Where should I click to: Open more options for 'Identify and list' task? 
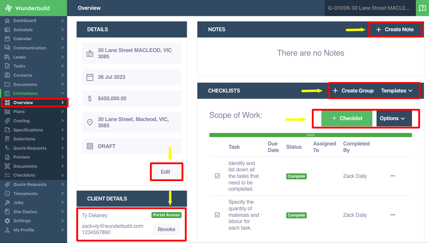coord(393,176)
